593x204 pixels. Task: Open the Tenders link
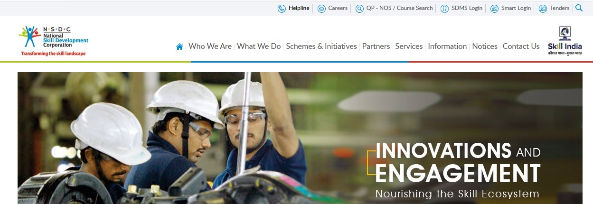click(560, 8)
